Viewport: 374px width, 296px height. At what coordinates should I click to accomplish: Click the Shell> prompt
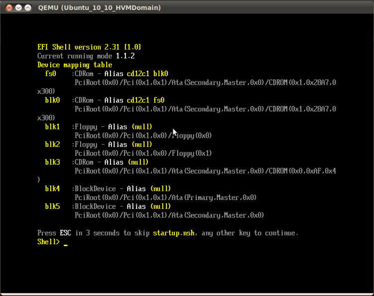tap(49, 242)
